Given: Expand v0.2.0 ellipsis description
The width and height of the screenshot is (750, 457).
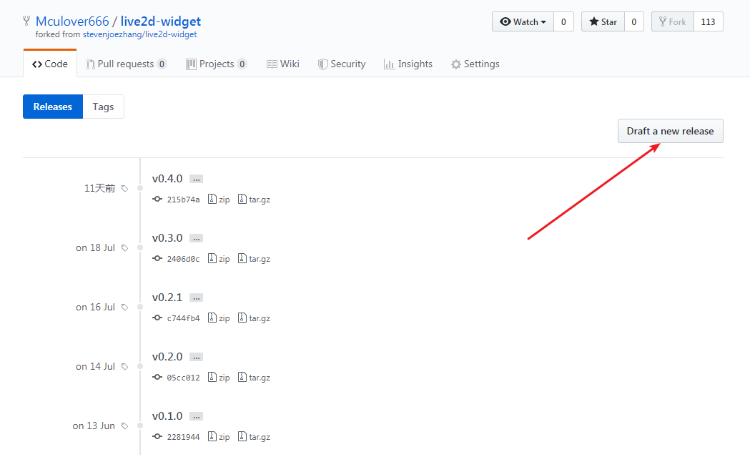Looking at the screenshot, I should [x=196, y=357].
